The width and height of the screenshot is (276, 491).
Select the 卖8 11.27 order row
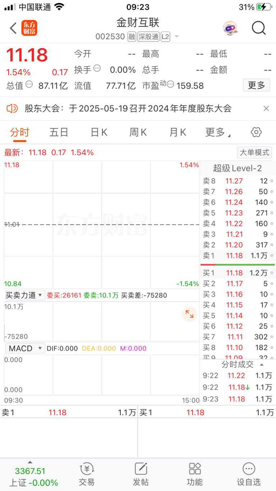pos(237,181)
